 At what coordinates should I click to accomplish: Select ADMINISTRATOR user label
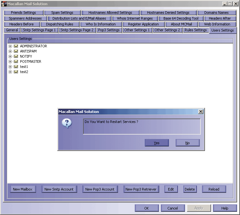coord(33,46)
